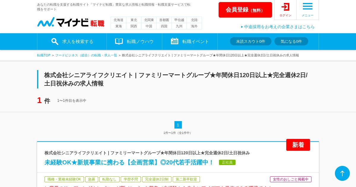Choose the 東北 region link
Image resolution: width=356 pixels, height=187 pixels.
tap(134, 20)
